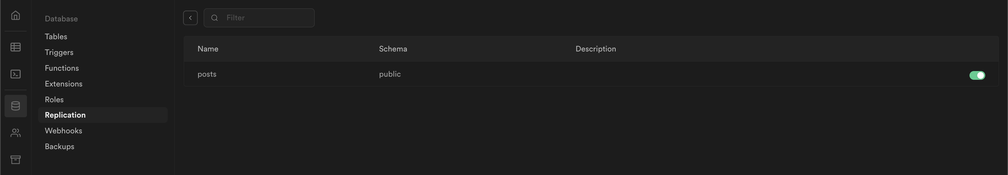Screen dimensions: 1008x175
Task: Go to Backups page
Action: click(x=59, y=146)
